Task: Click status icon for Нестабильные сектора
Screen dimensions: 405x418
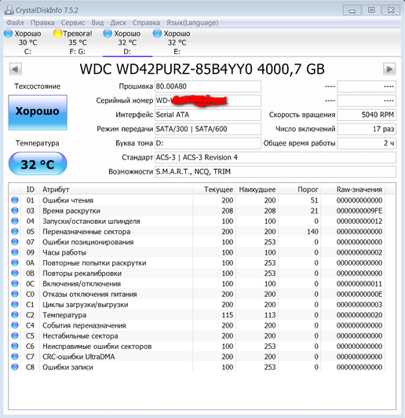Action: point(15,335)
